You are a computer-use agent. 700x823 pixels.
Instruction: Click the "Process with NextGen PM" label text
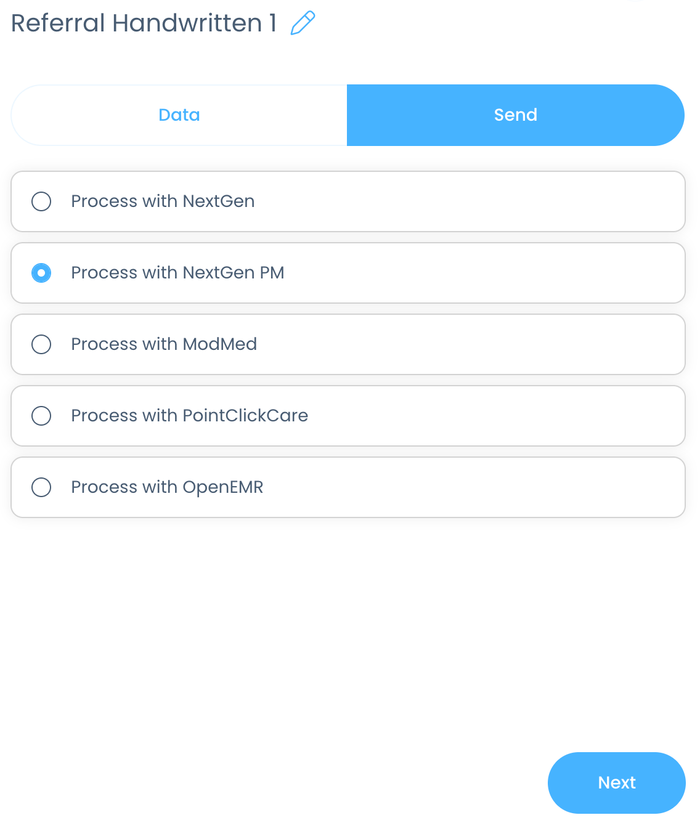[177, 273]
